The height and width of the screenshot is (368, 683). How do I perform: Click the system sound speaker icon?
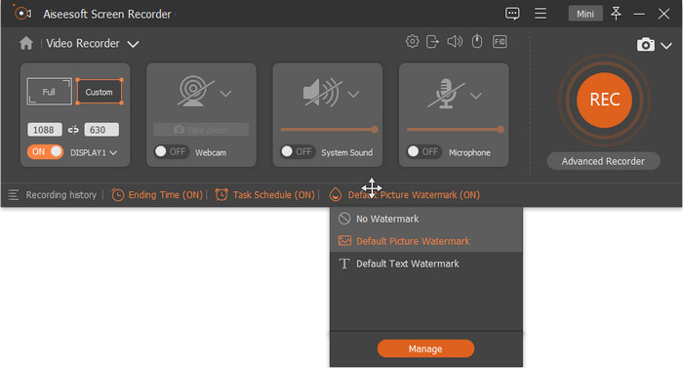pos(322,93)
